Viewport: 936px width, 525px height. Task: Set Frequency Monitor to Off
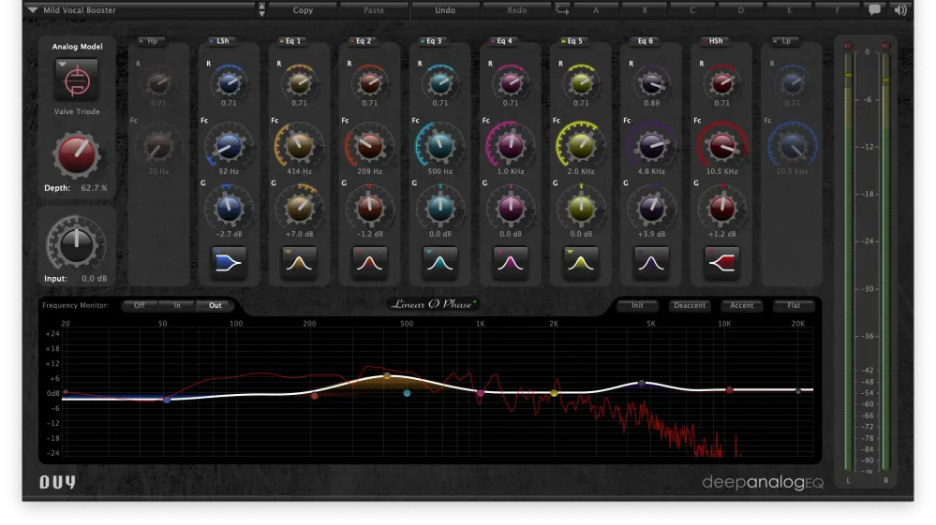click(x=139, y=305)
